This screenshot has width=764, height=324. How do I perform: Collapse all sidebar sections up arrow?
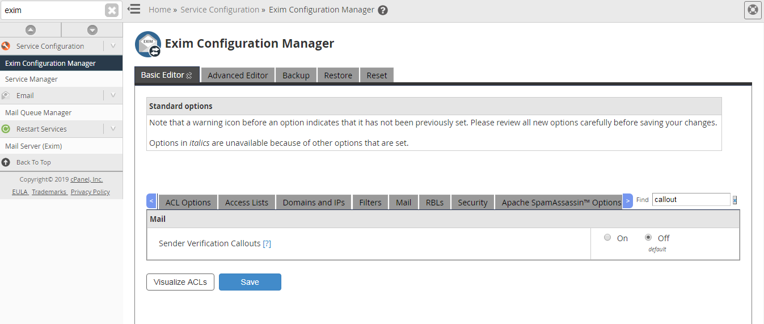31,30
